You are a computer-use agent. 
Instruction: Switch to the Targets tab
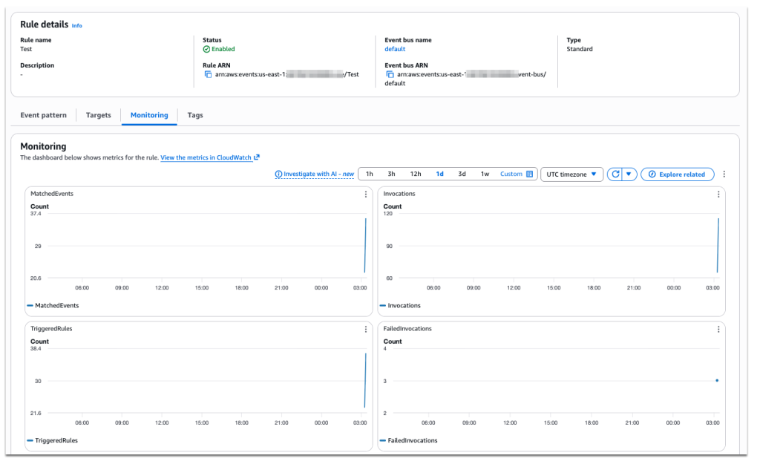[x=99, y=116]
